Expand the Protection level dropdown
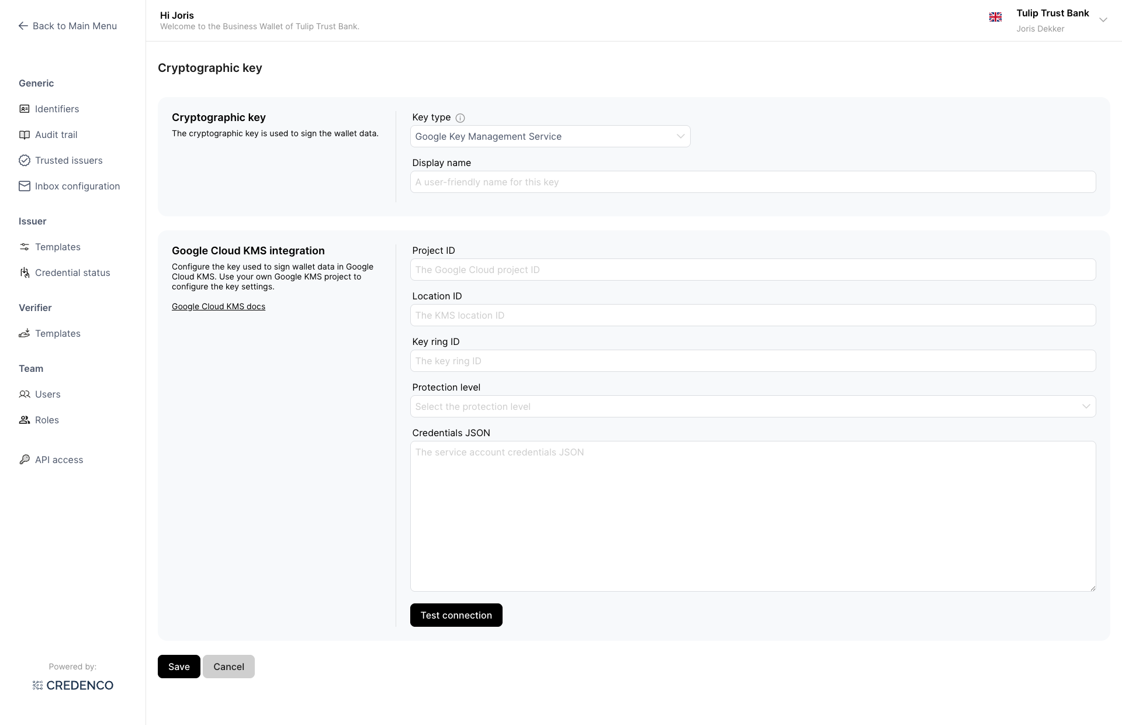Screen dimensions: 1122x725 pos(753,406)
